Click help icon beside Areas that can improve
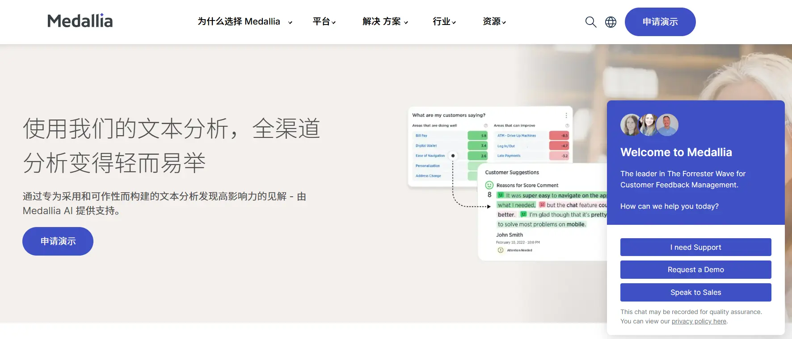The height and width of the screenshot is (339, 792). point(567,125)
